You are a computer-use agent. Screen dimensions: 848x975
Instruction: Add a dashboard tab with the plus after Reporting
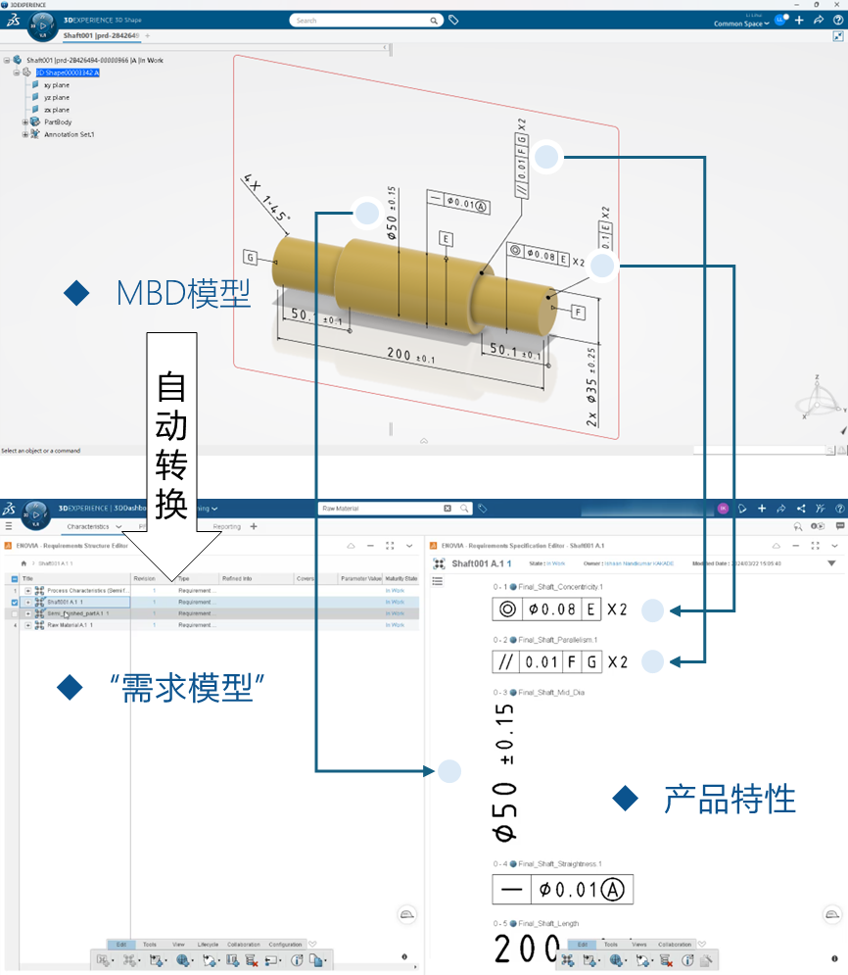point(254,526)
